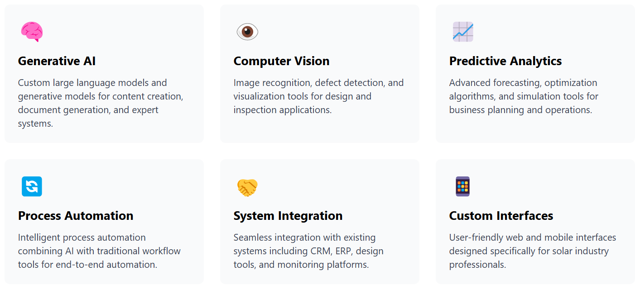Viewport: 640px width, 285px height.
Task: Select the Computer Vision heading
Action: [x=281, y=61]
